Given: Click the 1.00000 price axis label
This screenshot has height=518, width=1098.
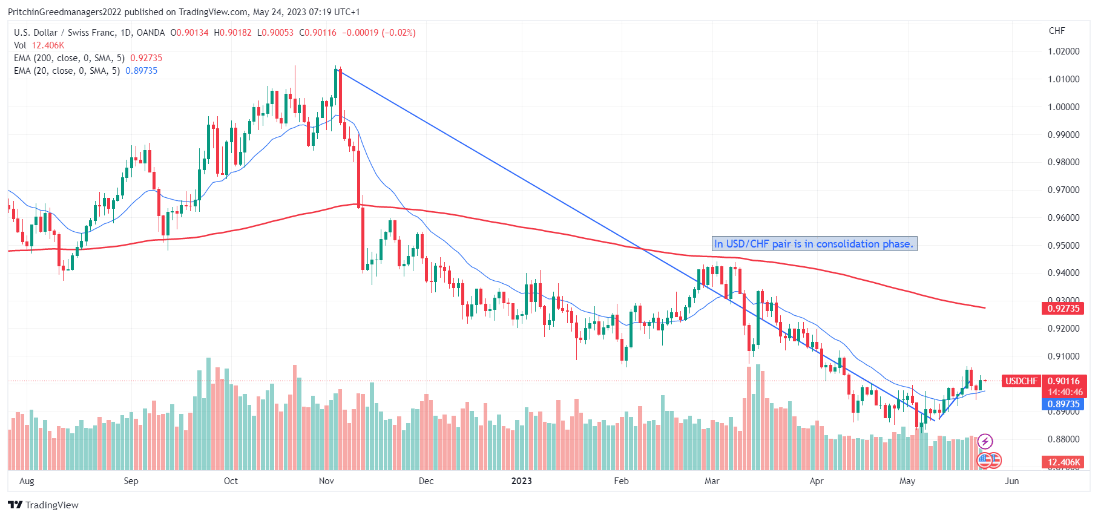Looking at the screenshot, I should [x=1063, y=107].
